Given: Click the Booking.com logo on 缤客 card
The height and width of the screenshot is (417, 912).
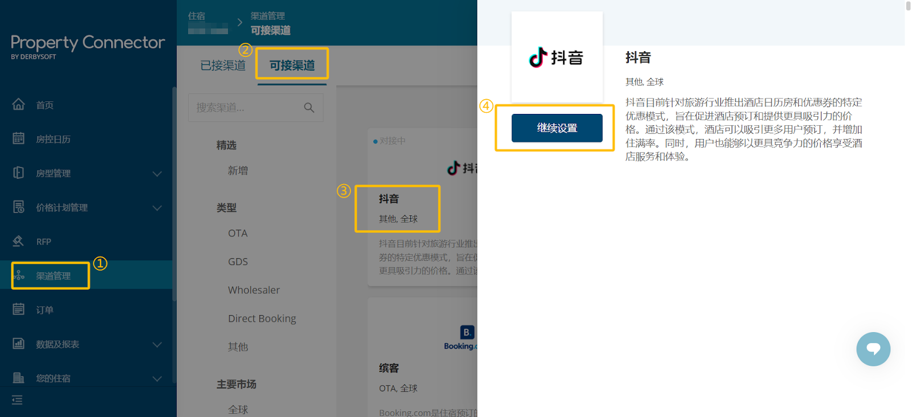Looking at the screenshot, I should (x=461, y=338).
